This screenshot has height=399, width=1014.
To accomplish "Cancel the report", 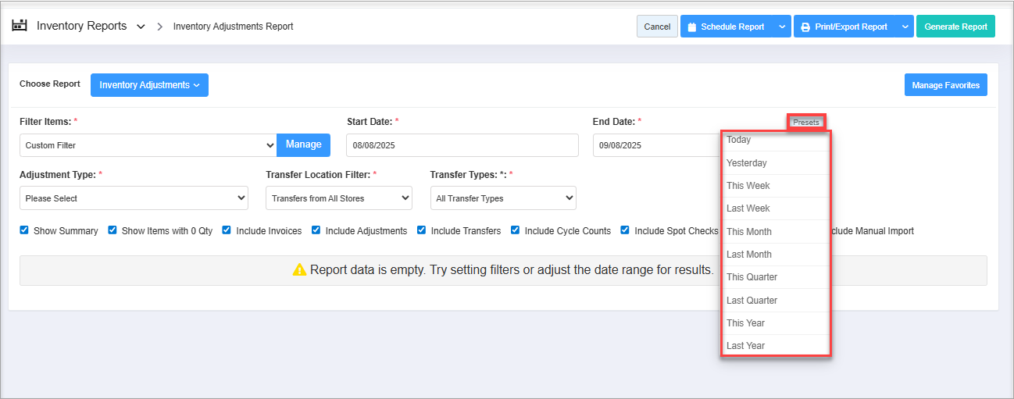I will click(657, 27).
